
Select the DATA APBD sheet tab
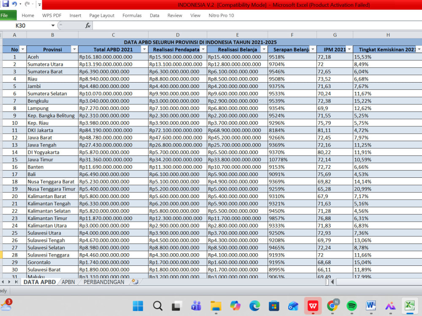tap(40, 282)
